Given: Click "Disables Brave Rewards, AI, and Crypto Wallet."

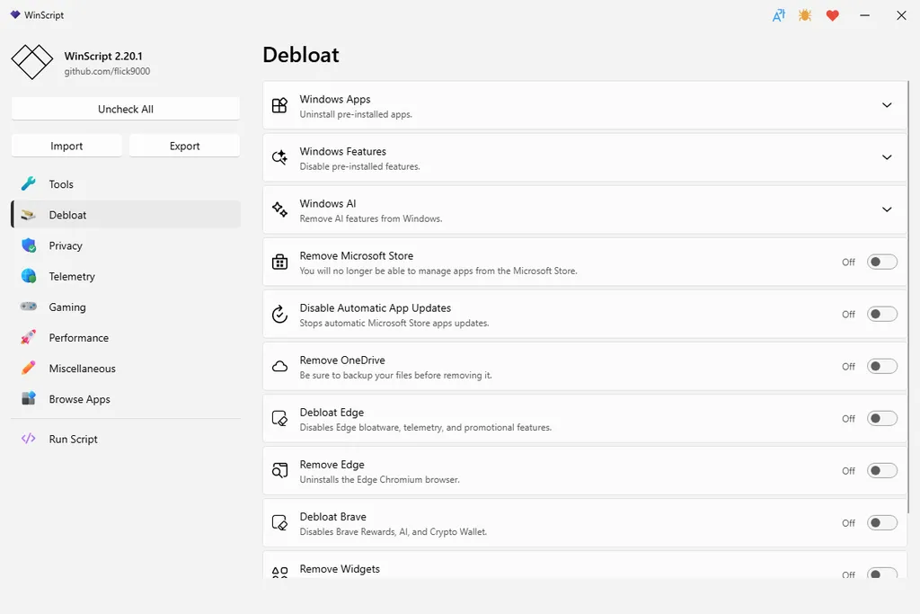Looking at the screenshot, I should click(394, 532).
